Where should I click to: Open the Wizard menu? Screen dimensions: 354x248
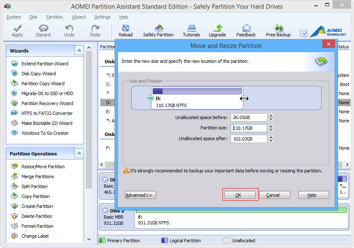[78, 17]
